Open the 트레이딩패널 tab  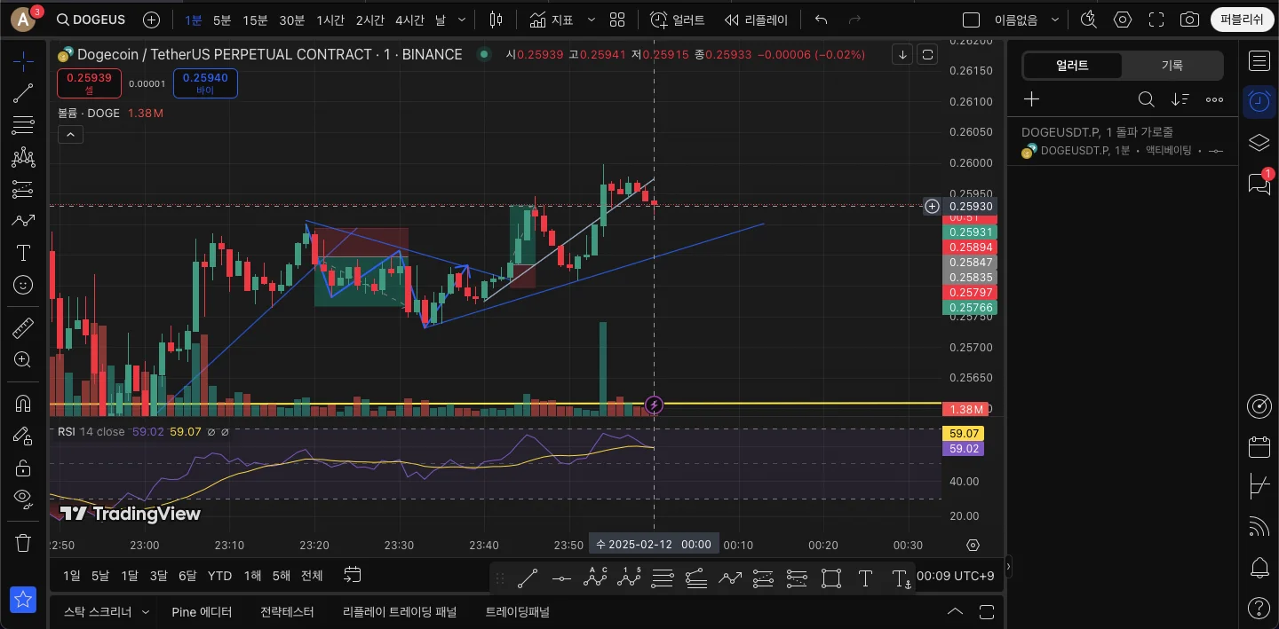point(518,611)
